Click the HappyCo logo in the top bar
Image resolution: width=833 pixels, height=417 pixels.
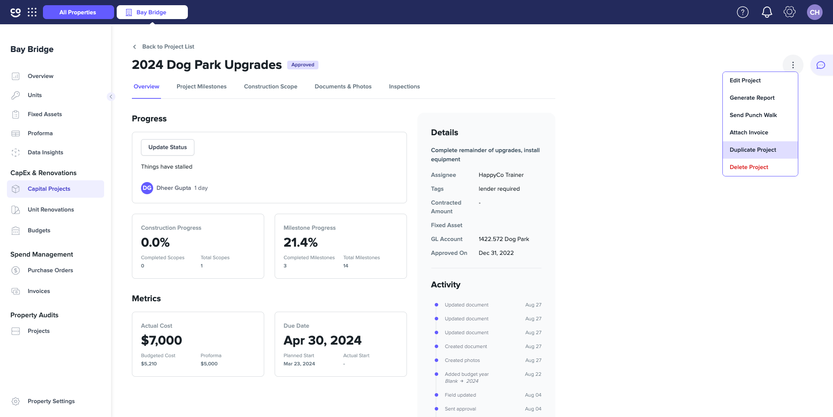(x=16, y=12)
